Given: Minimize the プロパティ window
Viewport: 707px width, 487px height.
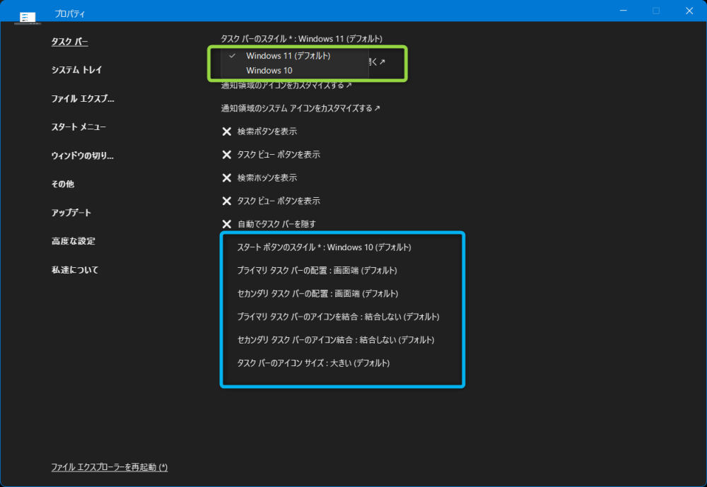Looking at the screenshot, I should click(x=623, y=11).
